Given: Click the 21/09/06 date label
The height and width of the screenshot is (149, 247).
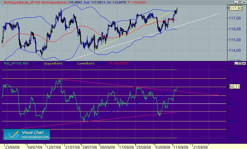Looking at the screenshot, I should tap(200, 147).
